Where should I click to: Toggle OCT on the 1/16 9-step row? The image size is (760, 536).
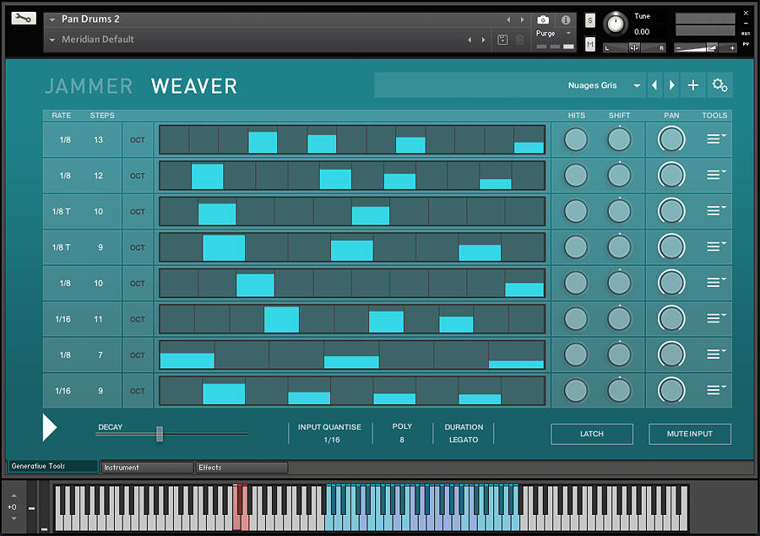[138, 391]
